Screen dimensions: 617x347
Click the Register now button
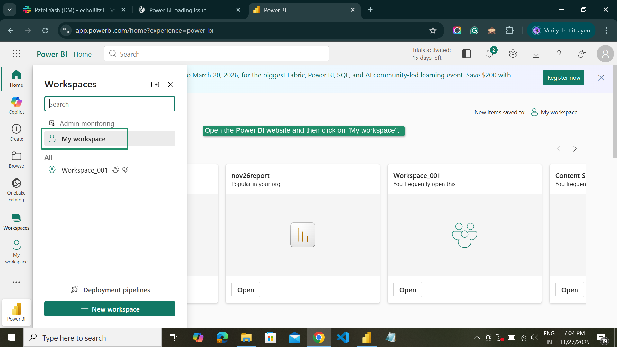tap(564, 77)
